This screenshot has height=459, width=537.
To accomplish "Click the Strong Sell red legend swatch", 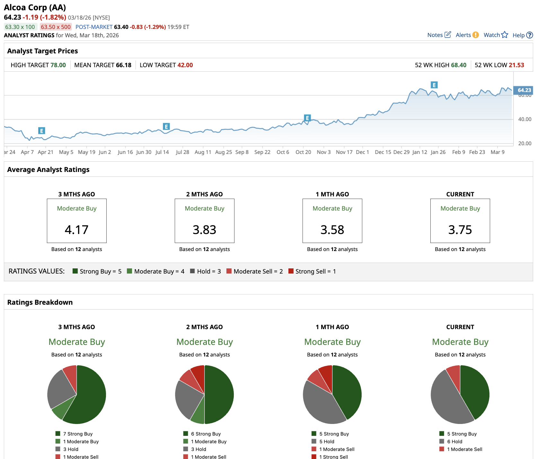I will [291, 271].
